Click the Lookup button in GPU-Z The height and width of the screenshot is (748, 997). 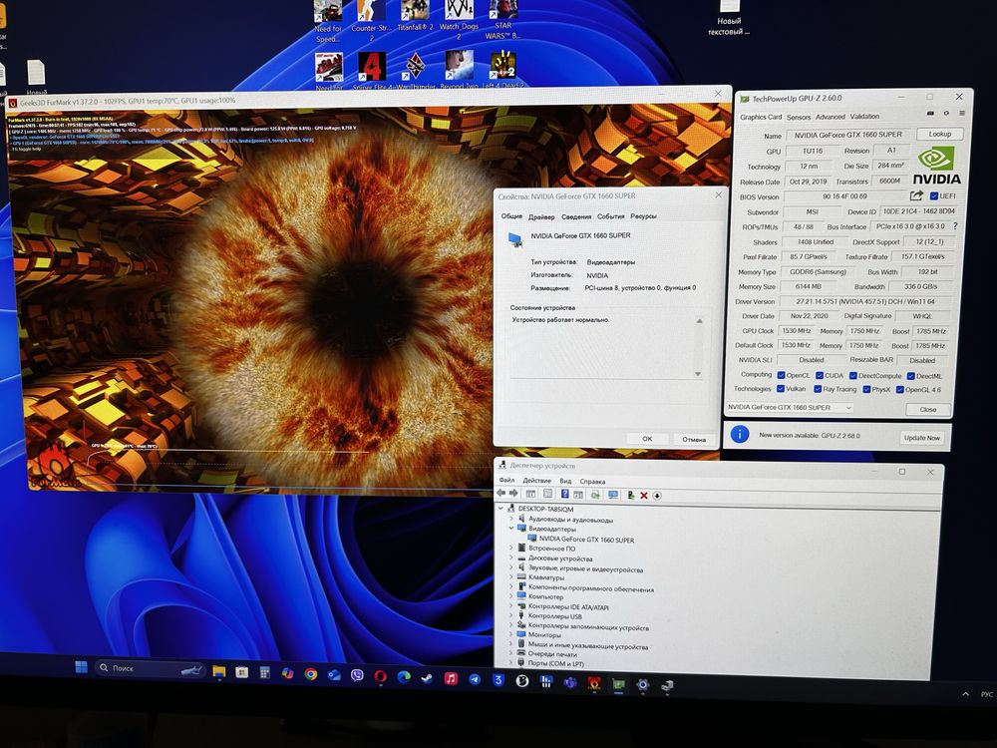pyautogui.click(x=939, y=135)
